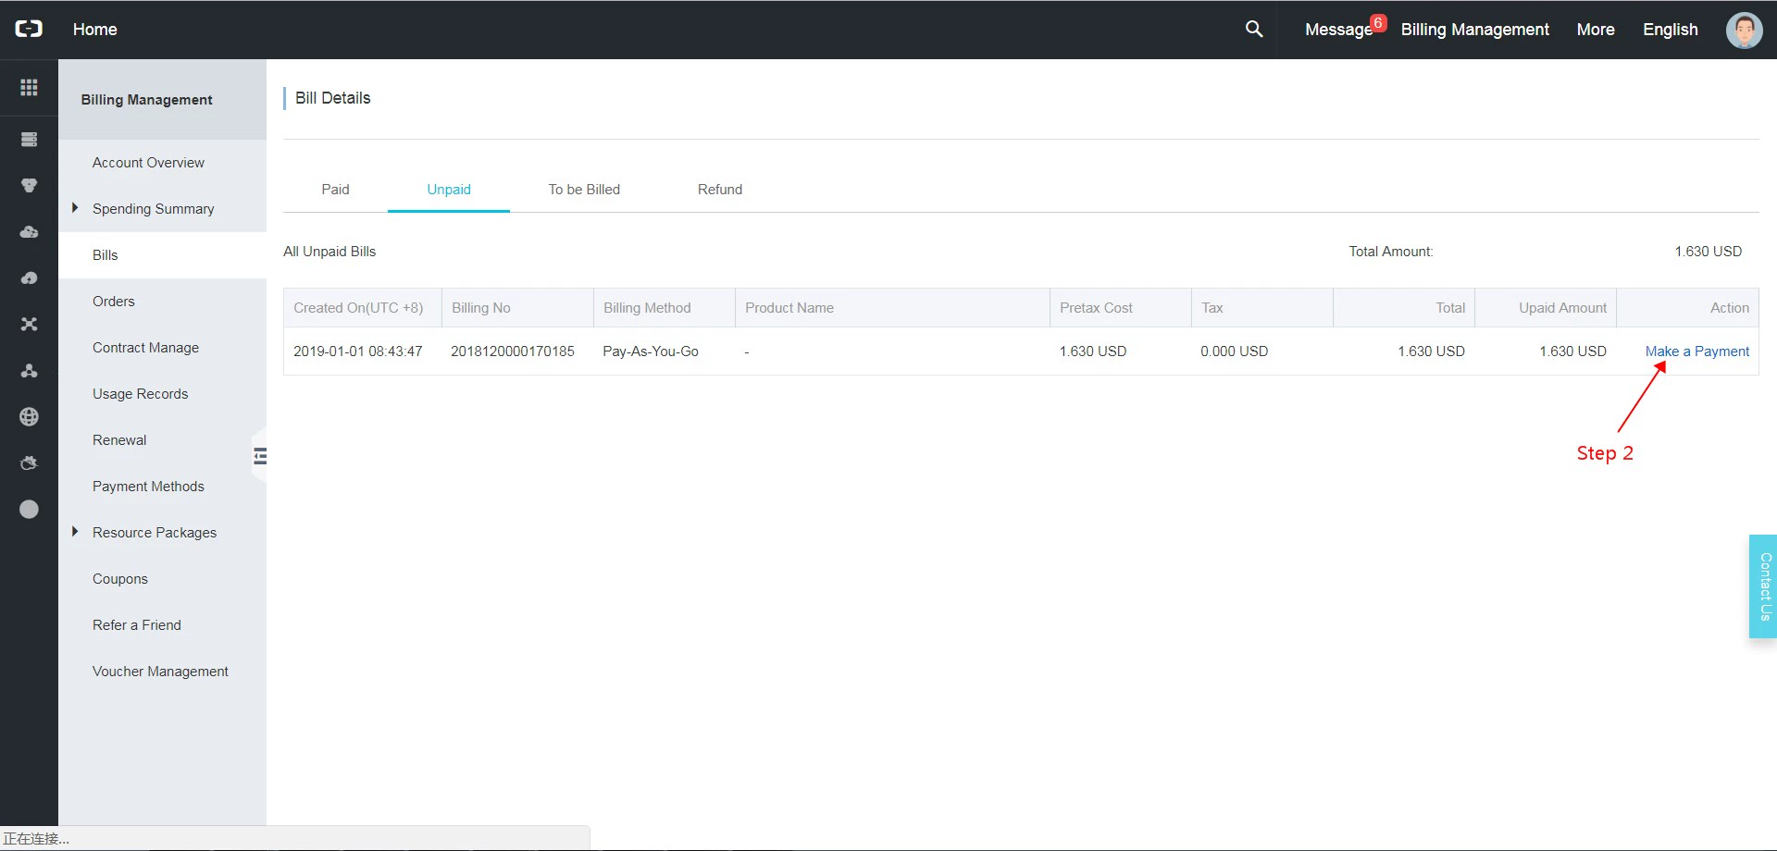
Task: Click the red message count badge
Action: (1378, 23)
